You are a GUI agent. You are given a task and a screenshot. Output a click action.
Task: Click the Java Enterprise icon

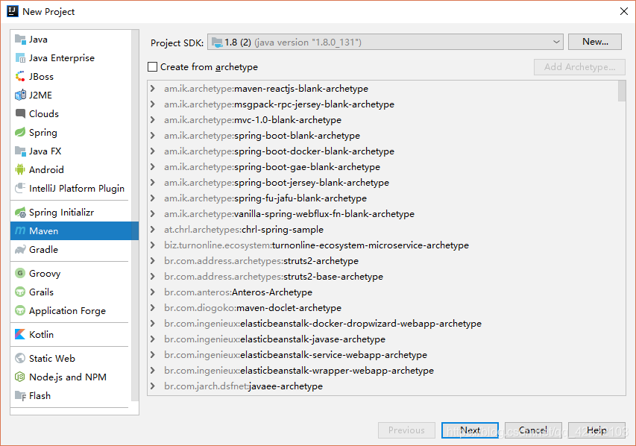click(x=20, y=58)
